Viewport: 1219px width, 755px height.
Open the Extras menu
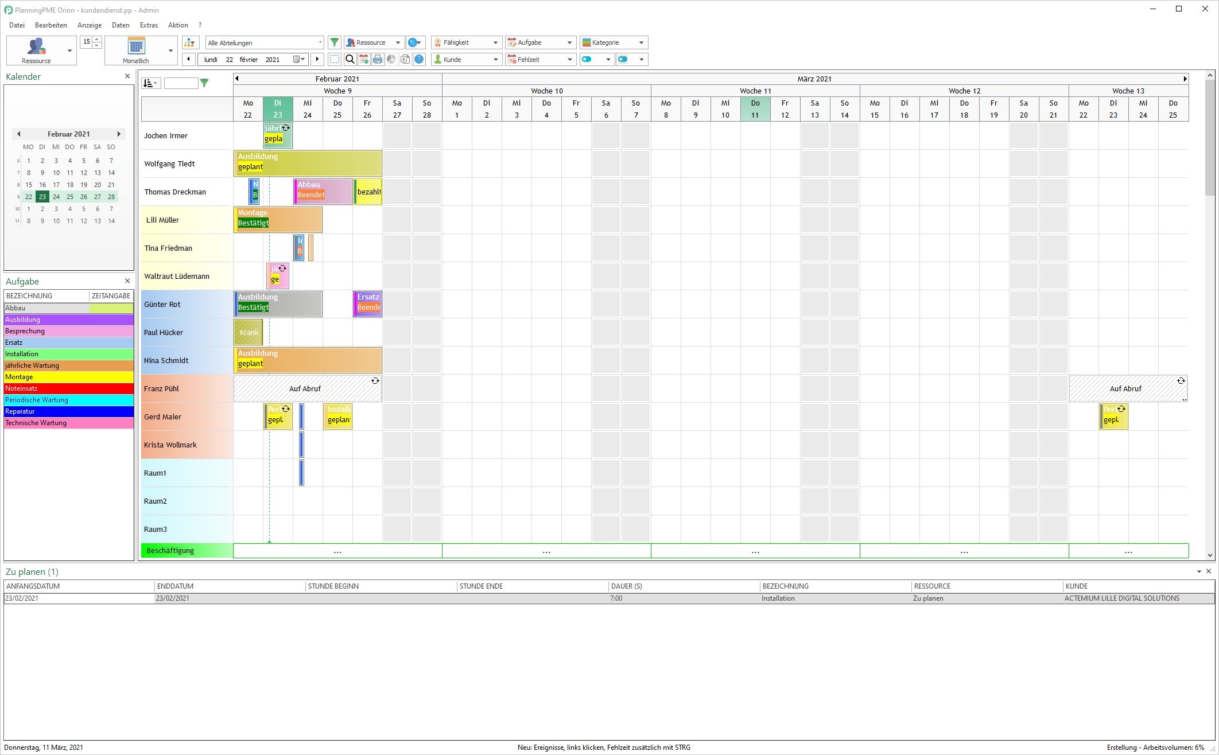pos(149,25)
